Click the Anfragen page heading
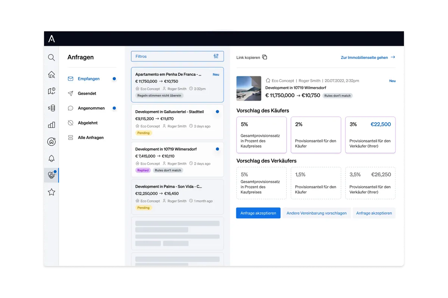 pyautogui.click(x=81, y=57)
